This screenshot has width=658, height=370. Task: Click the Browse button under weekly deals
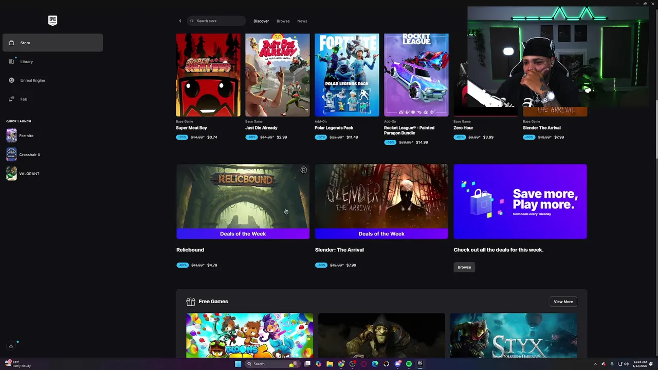464,267
